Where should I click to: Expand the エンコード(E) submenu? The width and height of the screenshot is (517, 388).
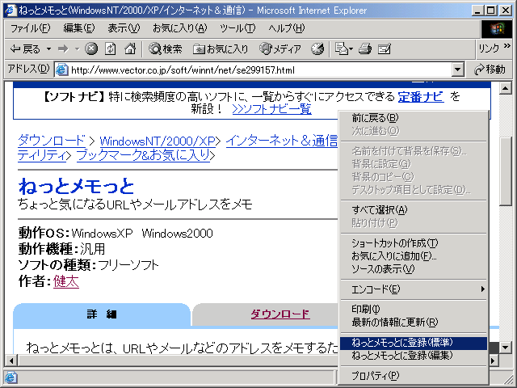click(x=414, y=289)
